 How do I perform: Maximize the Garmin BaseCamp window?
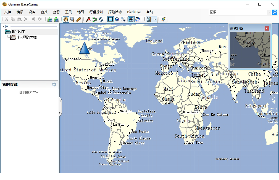click(260, 4)
